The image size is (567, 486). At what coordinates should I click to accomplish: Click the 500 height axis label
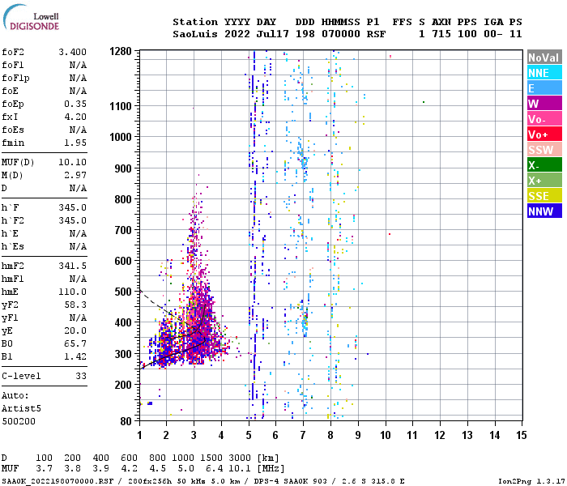pyautogui.click(x=123, y=292)
